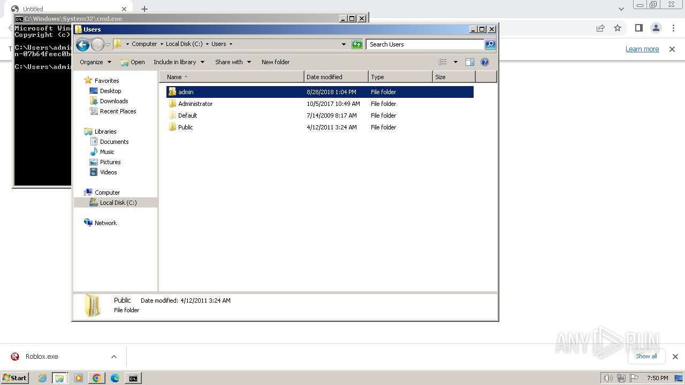Launch Internet Explorer from the taskbar
685x385 pixels.
coord(43,378)
